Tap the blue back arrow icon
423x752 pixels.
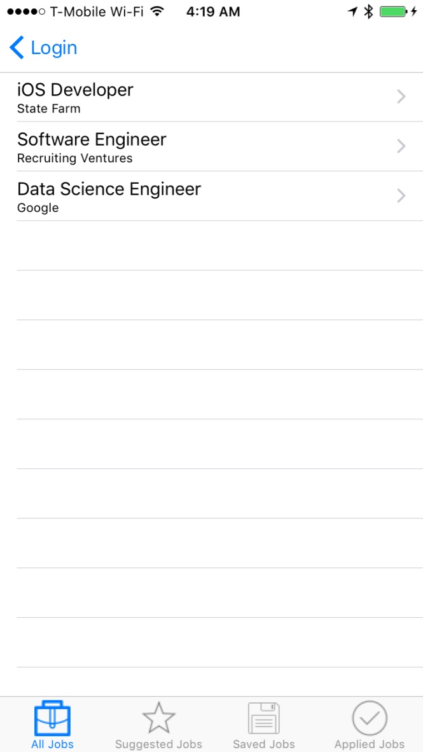(x=17, y=48)
